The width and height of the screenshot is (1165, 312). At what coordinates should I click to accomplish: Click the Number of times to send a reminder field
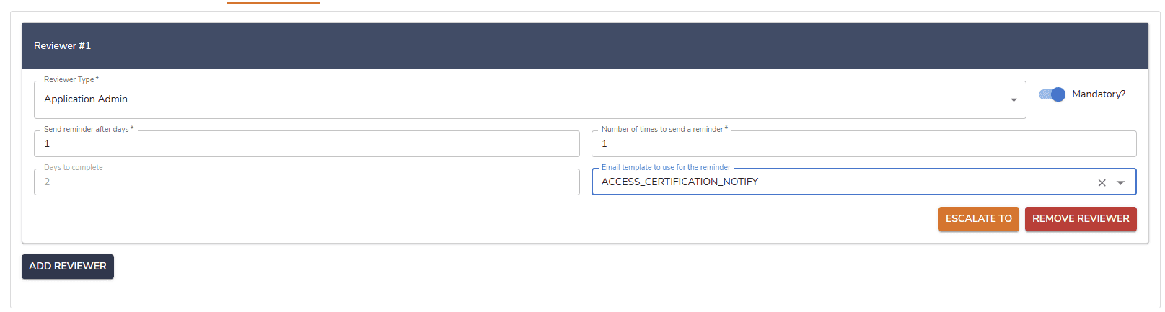[x=863, y=144]
